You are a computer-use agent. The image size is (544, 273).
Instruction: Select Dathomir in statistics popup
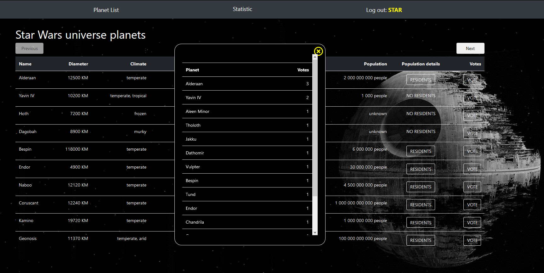247,153
